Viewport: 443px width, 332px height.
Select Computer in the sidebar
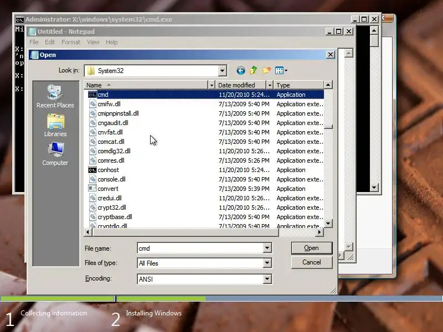55,154
